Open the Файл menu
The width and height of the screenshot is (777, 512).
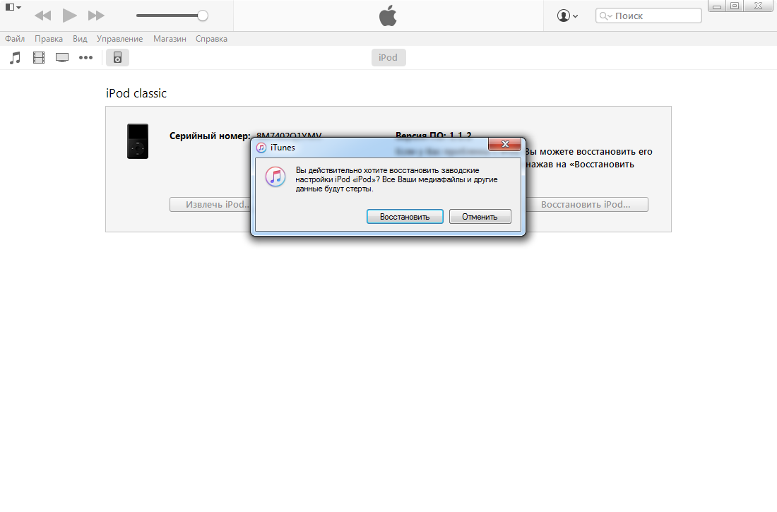[x=15, y=39]
